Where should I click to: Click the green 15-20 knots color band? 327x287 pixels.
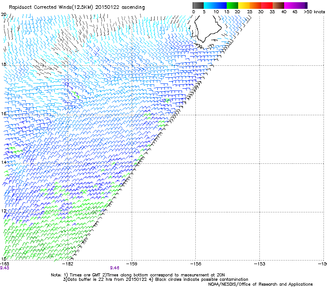click(x=232, y=5)
